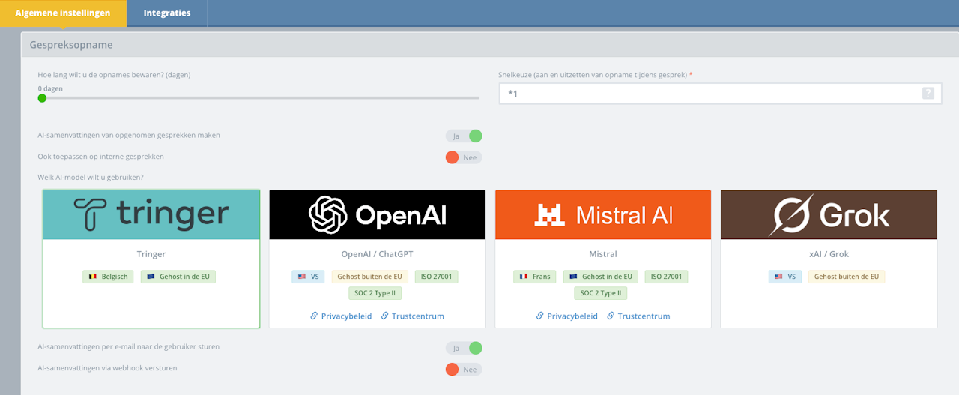This screenshot has width=959, height=395.
Task: Open the Algemene instellingen tab
Action: [63, 13]
